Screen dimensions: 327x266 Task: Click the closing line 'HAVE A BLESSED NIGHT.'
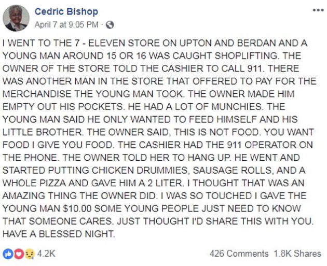pos(59,234)
